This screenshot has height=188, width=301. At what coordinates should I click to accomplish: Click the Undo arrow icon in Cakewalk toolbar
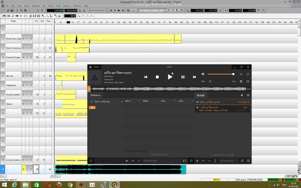pyautogui.click(x=29, y=10)
